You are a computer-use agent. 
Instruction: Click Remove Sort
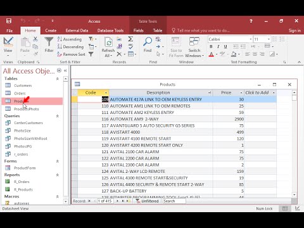(x=72, y=54)
